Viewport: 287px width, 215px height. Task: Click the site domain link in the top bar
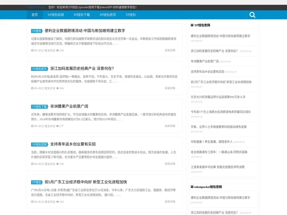36,7
